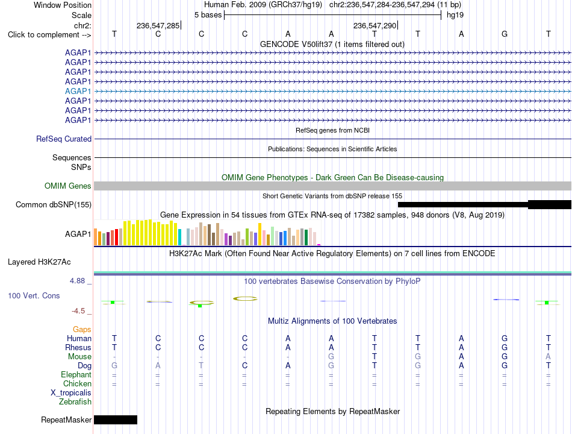Open GENCODE V50lift37 track title
The image size is (572, 434).
[x=332, y=44]
